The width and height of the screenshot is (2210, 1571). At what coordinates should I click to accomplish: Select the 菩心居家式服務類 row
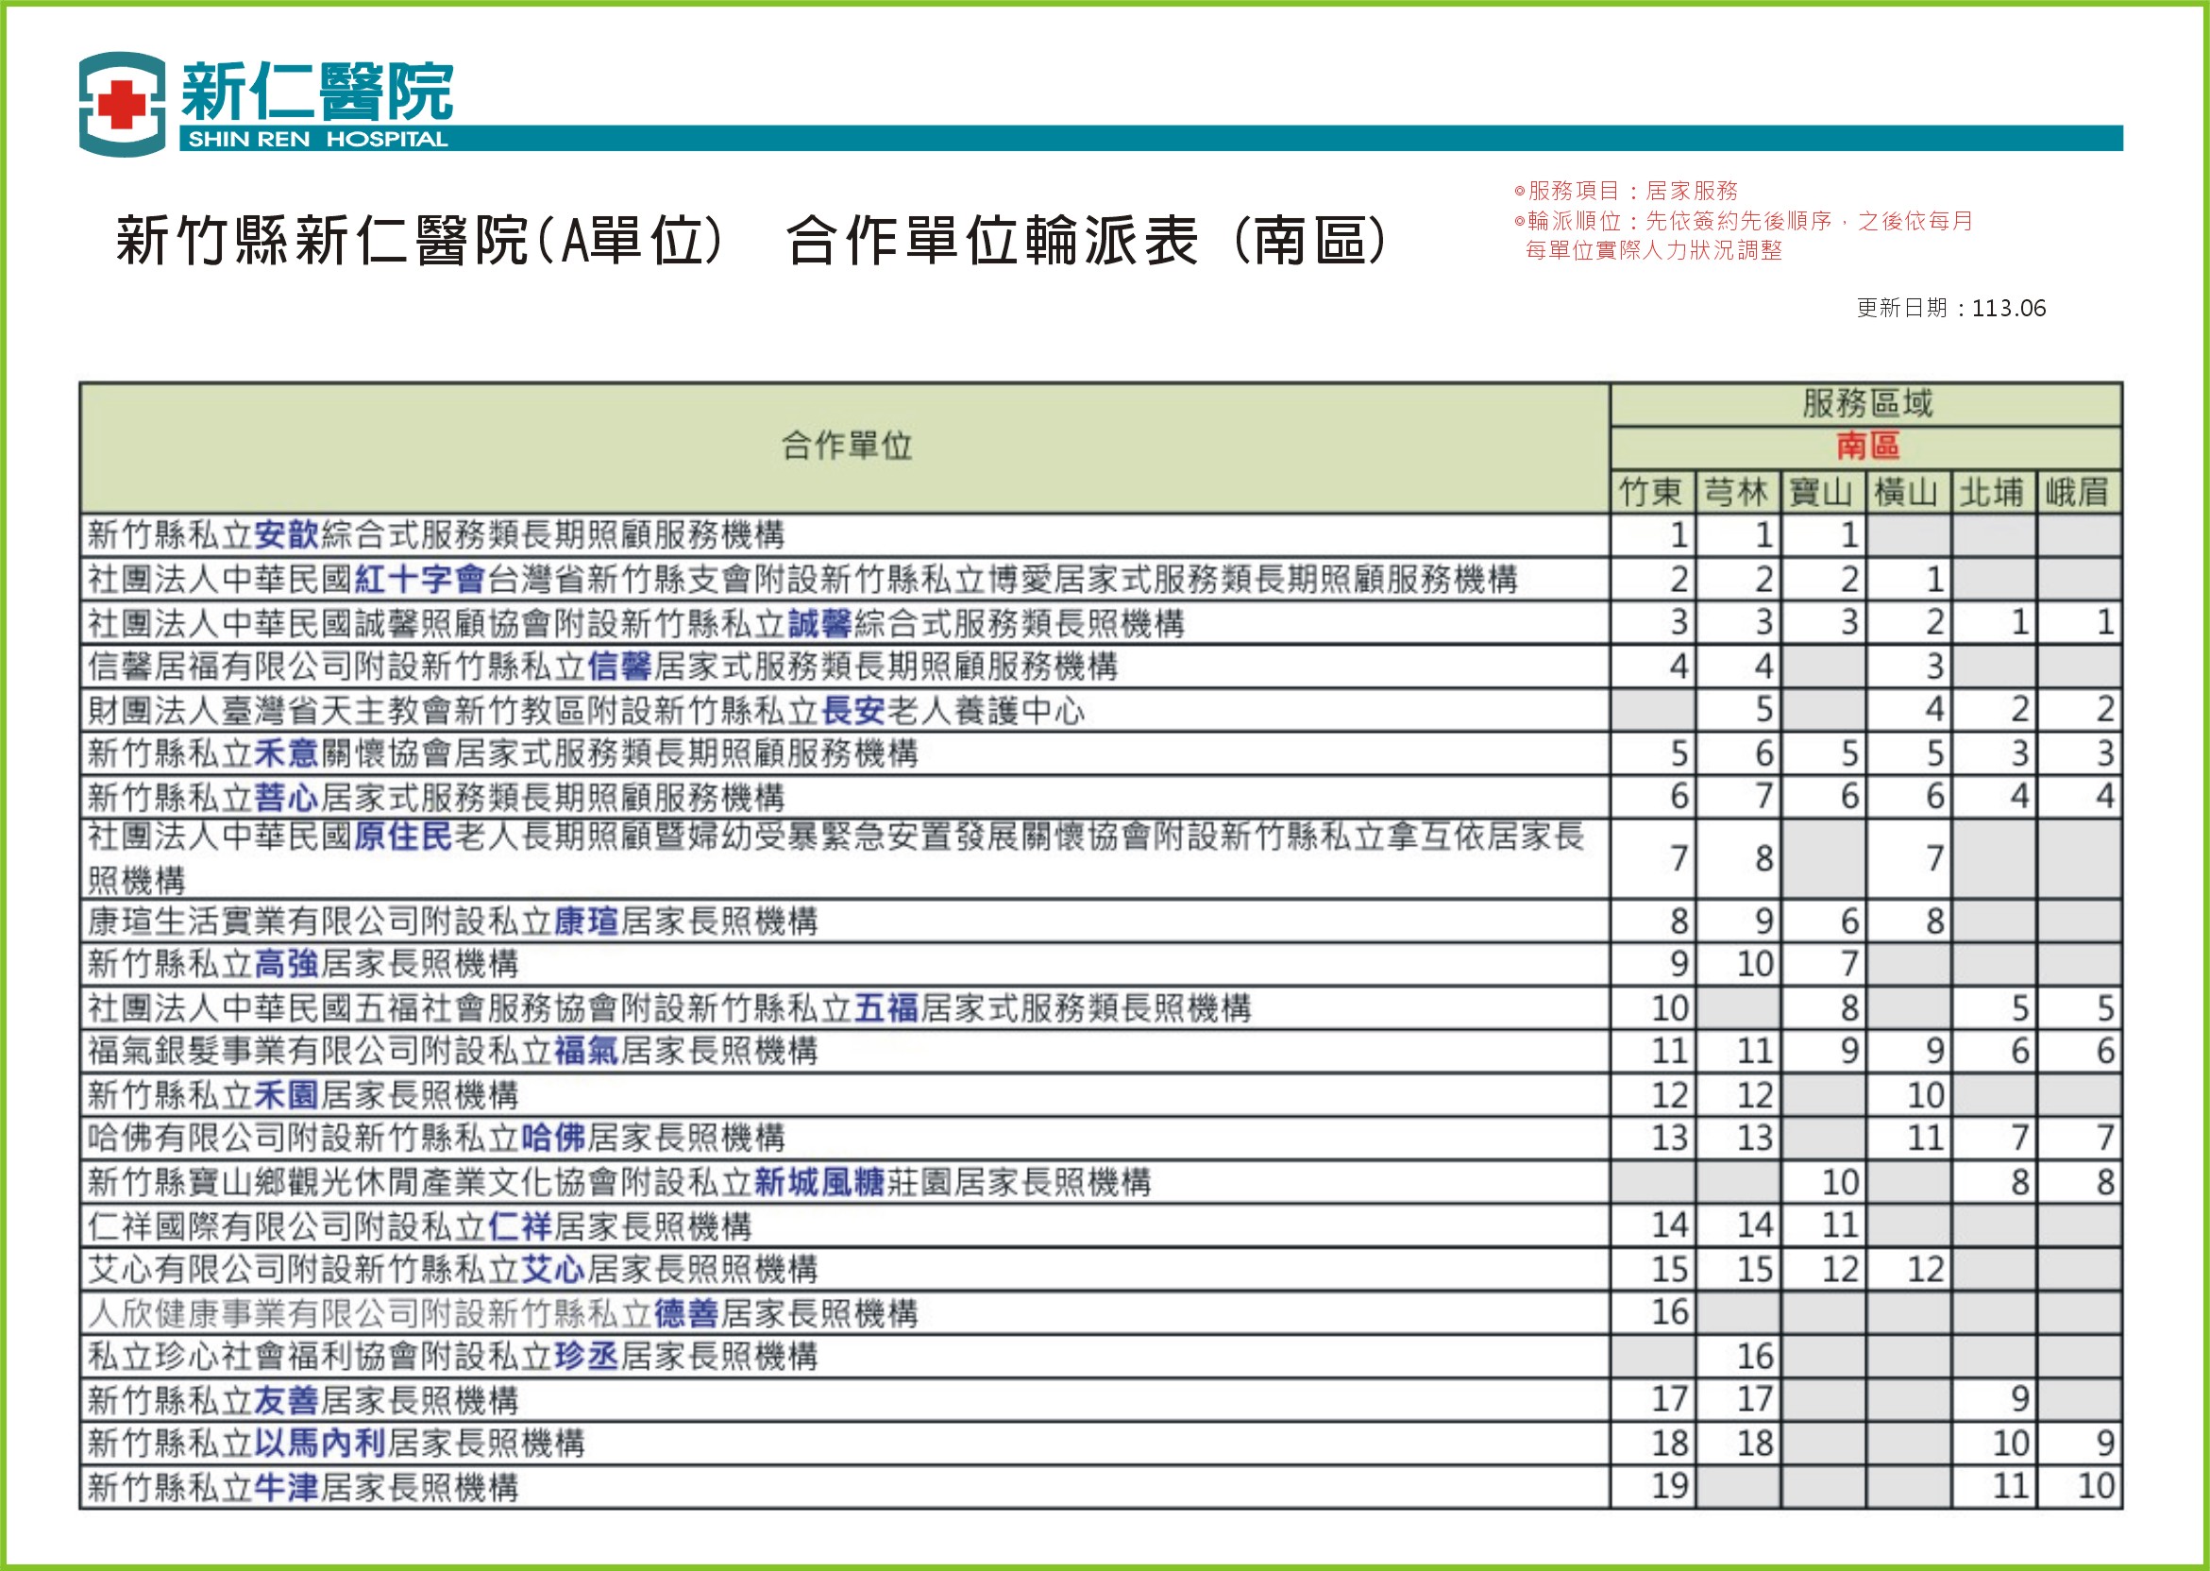point(1102,797)
